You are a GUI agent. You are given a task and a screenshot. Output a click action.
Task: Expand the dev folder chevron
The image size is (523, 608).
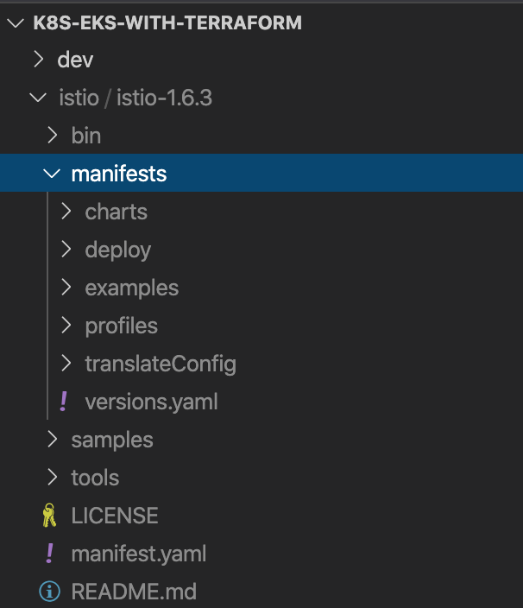coord(38,60)
